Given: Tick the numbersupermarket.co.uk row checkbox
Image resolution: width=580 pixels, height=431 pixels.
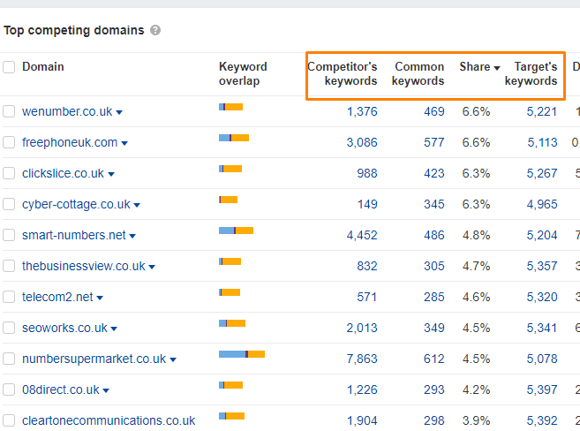Looking at the screenshot, I should pos(9,359).
